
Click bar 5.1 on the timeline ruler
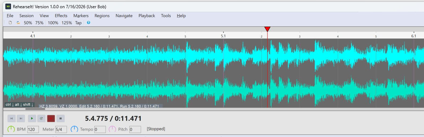[223, 36]
